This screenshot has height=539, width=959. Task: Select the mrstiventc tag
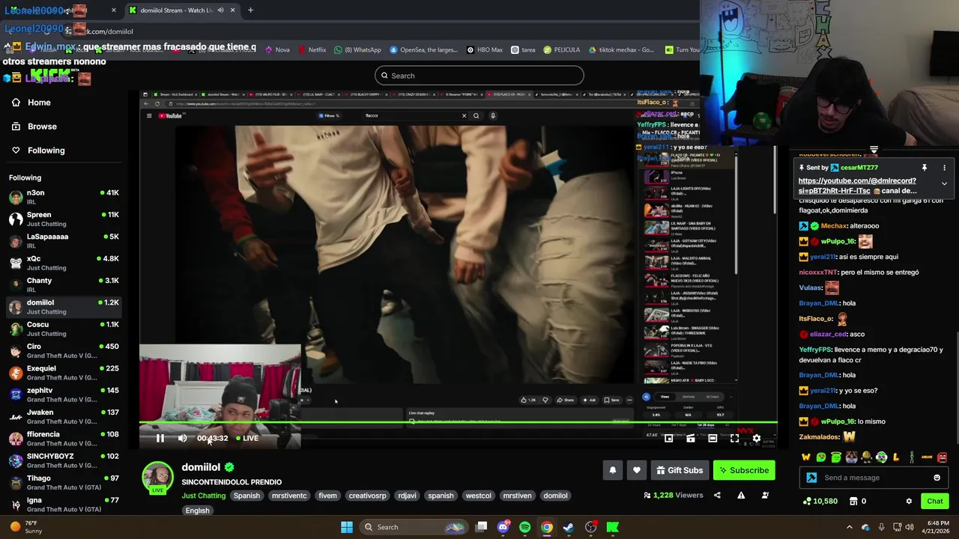pos(289,496)
